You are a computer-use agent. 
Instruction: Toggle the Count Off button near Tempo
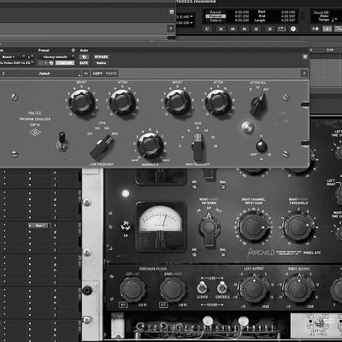tap(321, 12)
